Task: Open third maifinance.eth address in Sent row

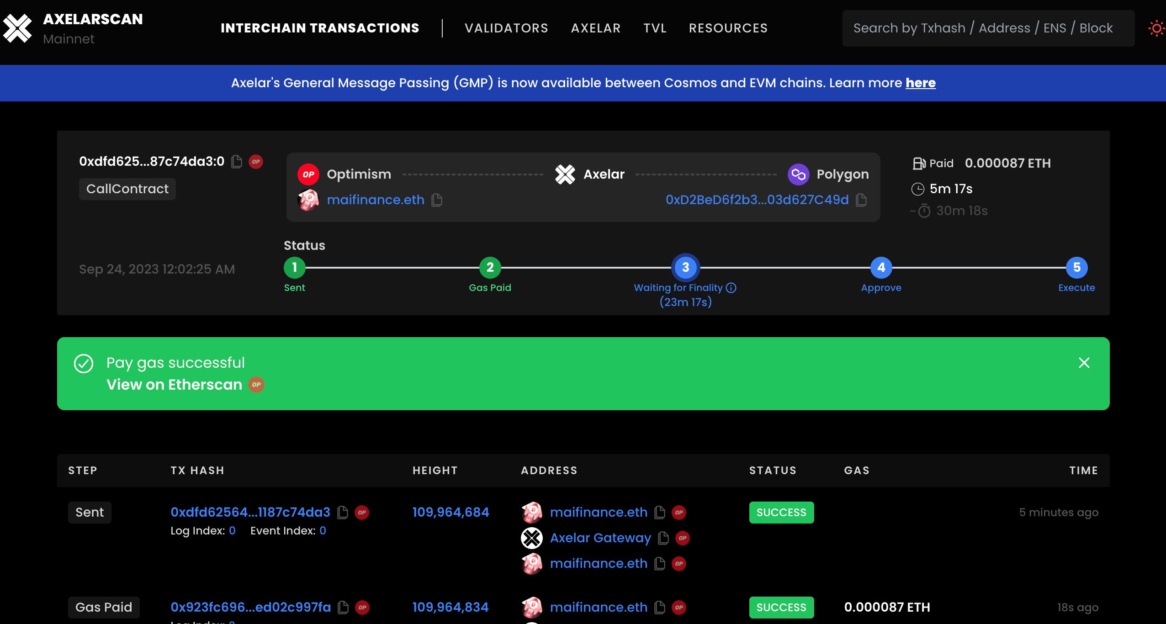Action: [599, 563]
